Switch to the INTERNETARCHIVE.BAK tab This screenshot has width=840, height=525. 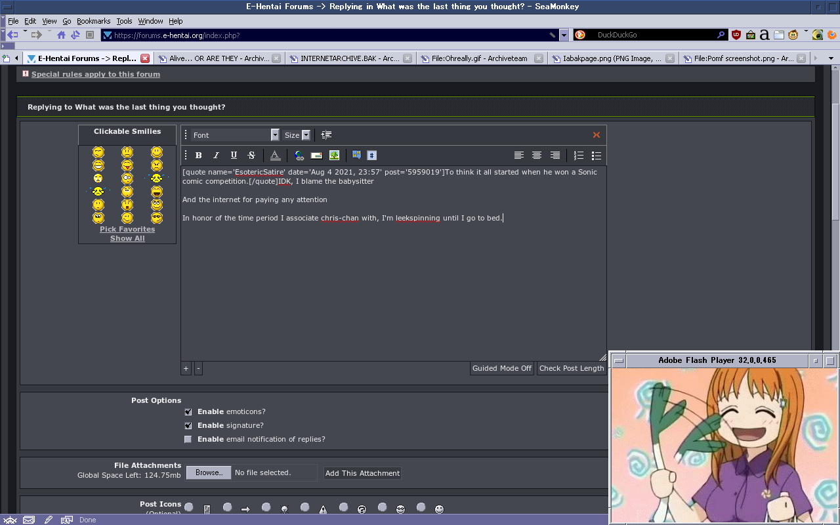click(350, 58)
